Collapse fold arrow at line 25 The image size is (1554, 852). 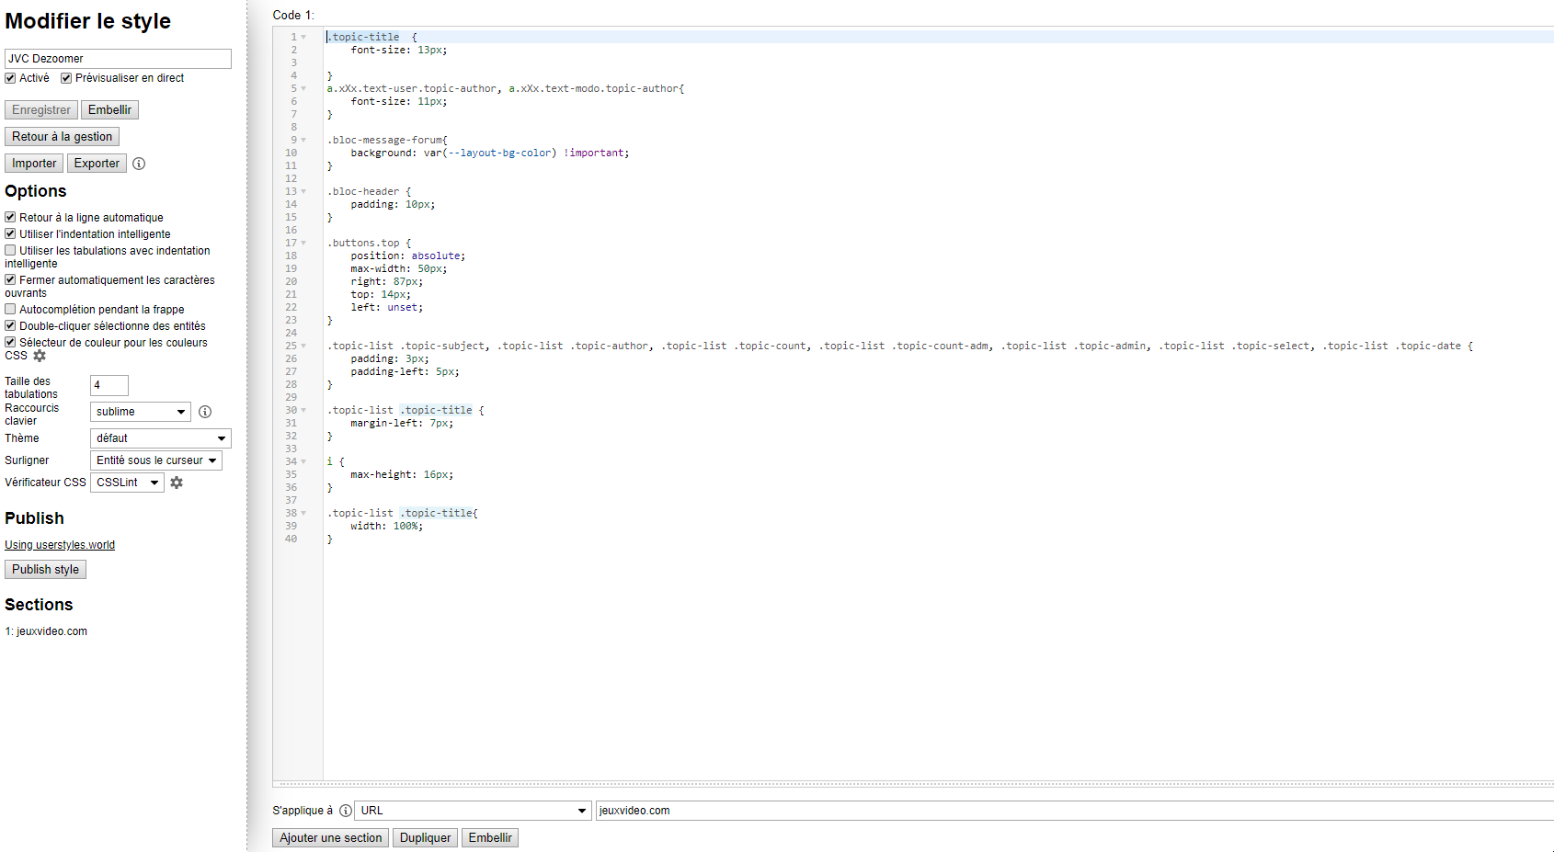(x=303, y=346)
